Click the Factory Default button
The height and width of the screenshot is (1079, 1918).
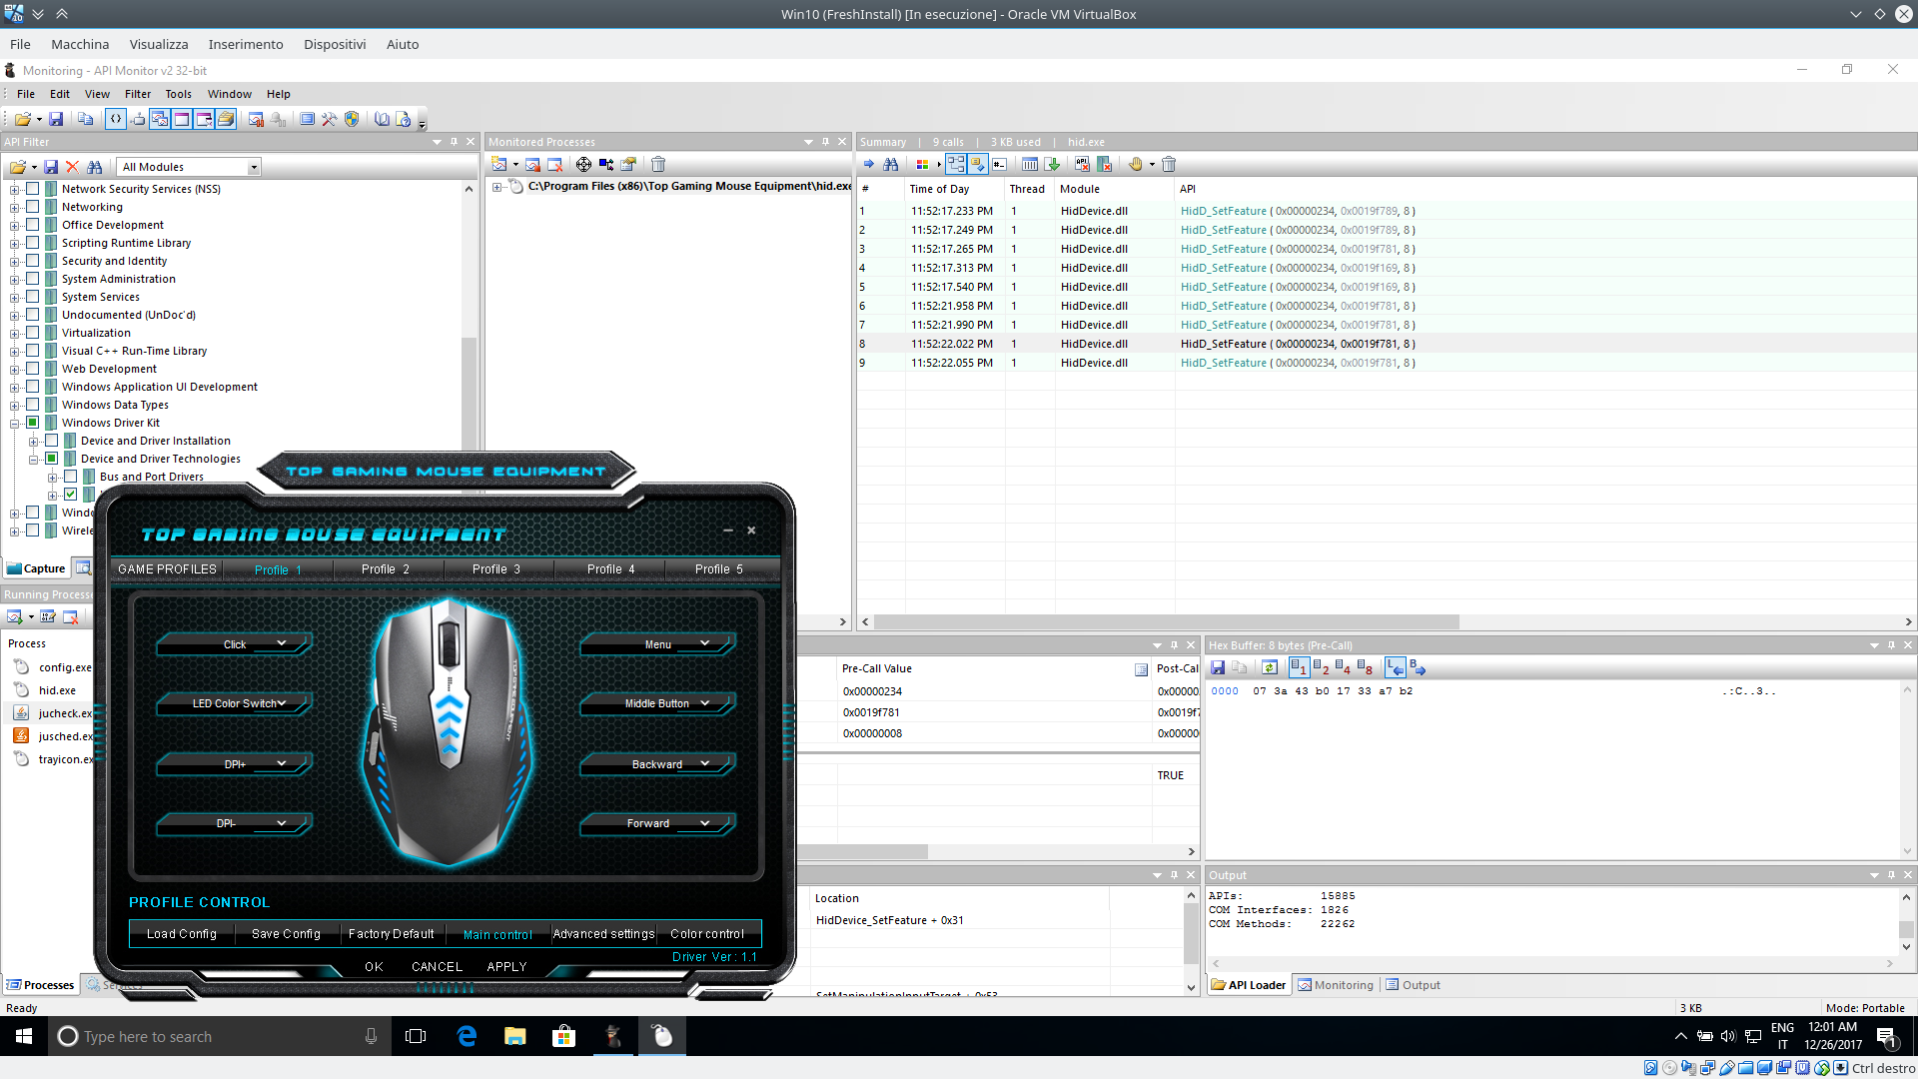(x=392, y=934)
